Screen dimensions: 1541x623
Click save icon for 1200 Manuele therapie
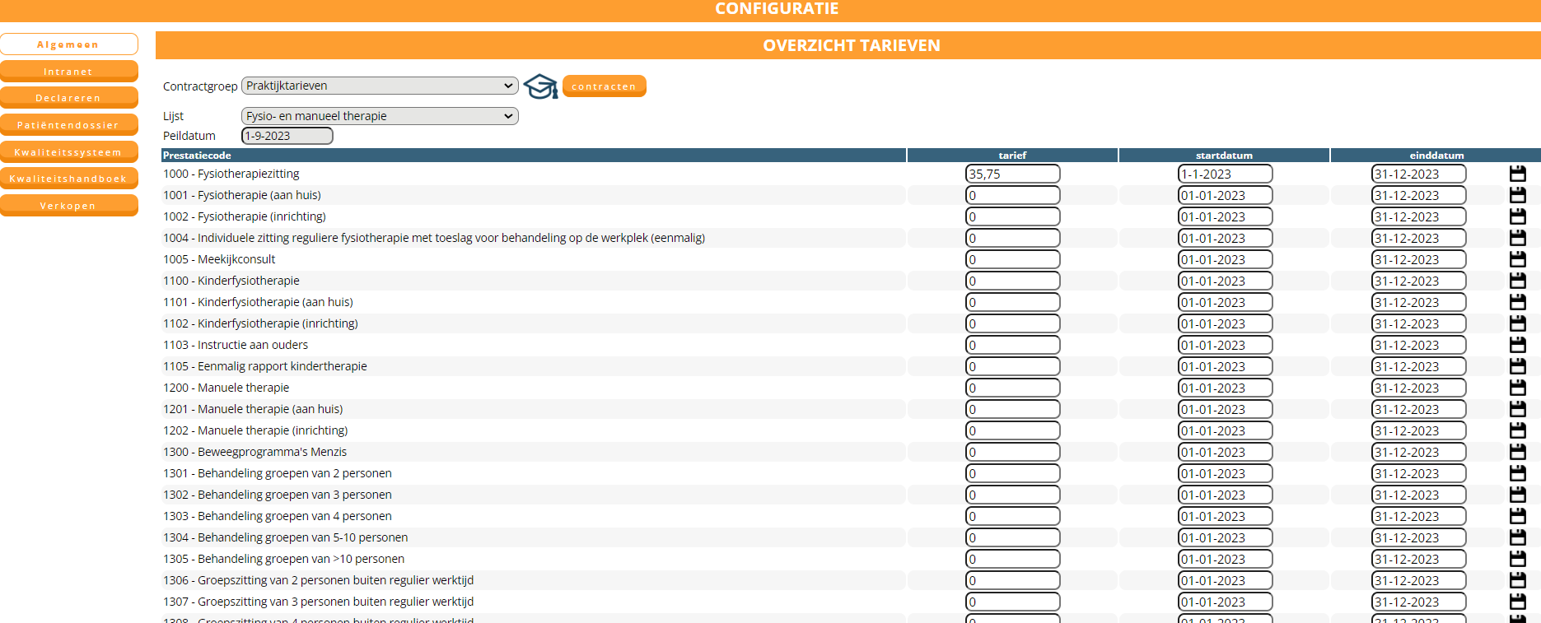click(x=1517, y=388)
